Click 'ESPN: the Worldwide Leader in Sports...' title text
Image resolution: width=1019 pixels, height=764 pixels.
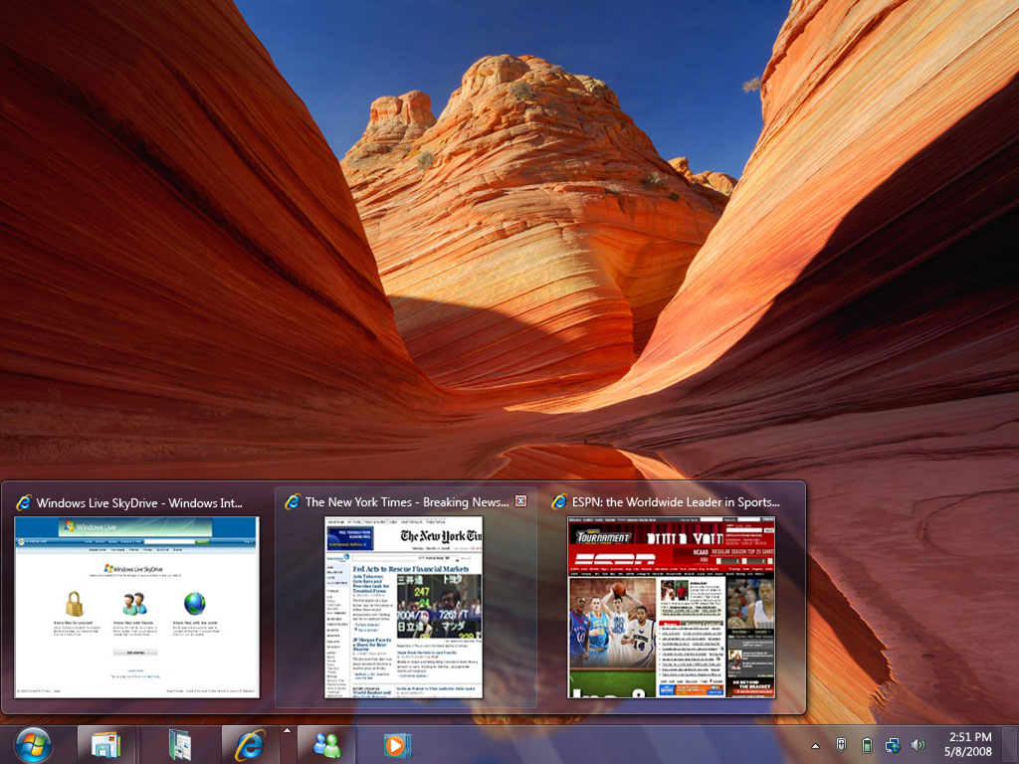(x=676, y=502)
